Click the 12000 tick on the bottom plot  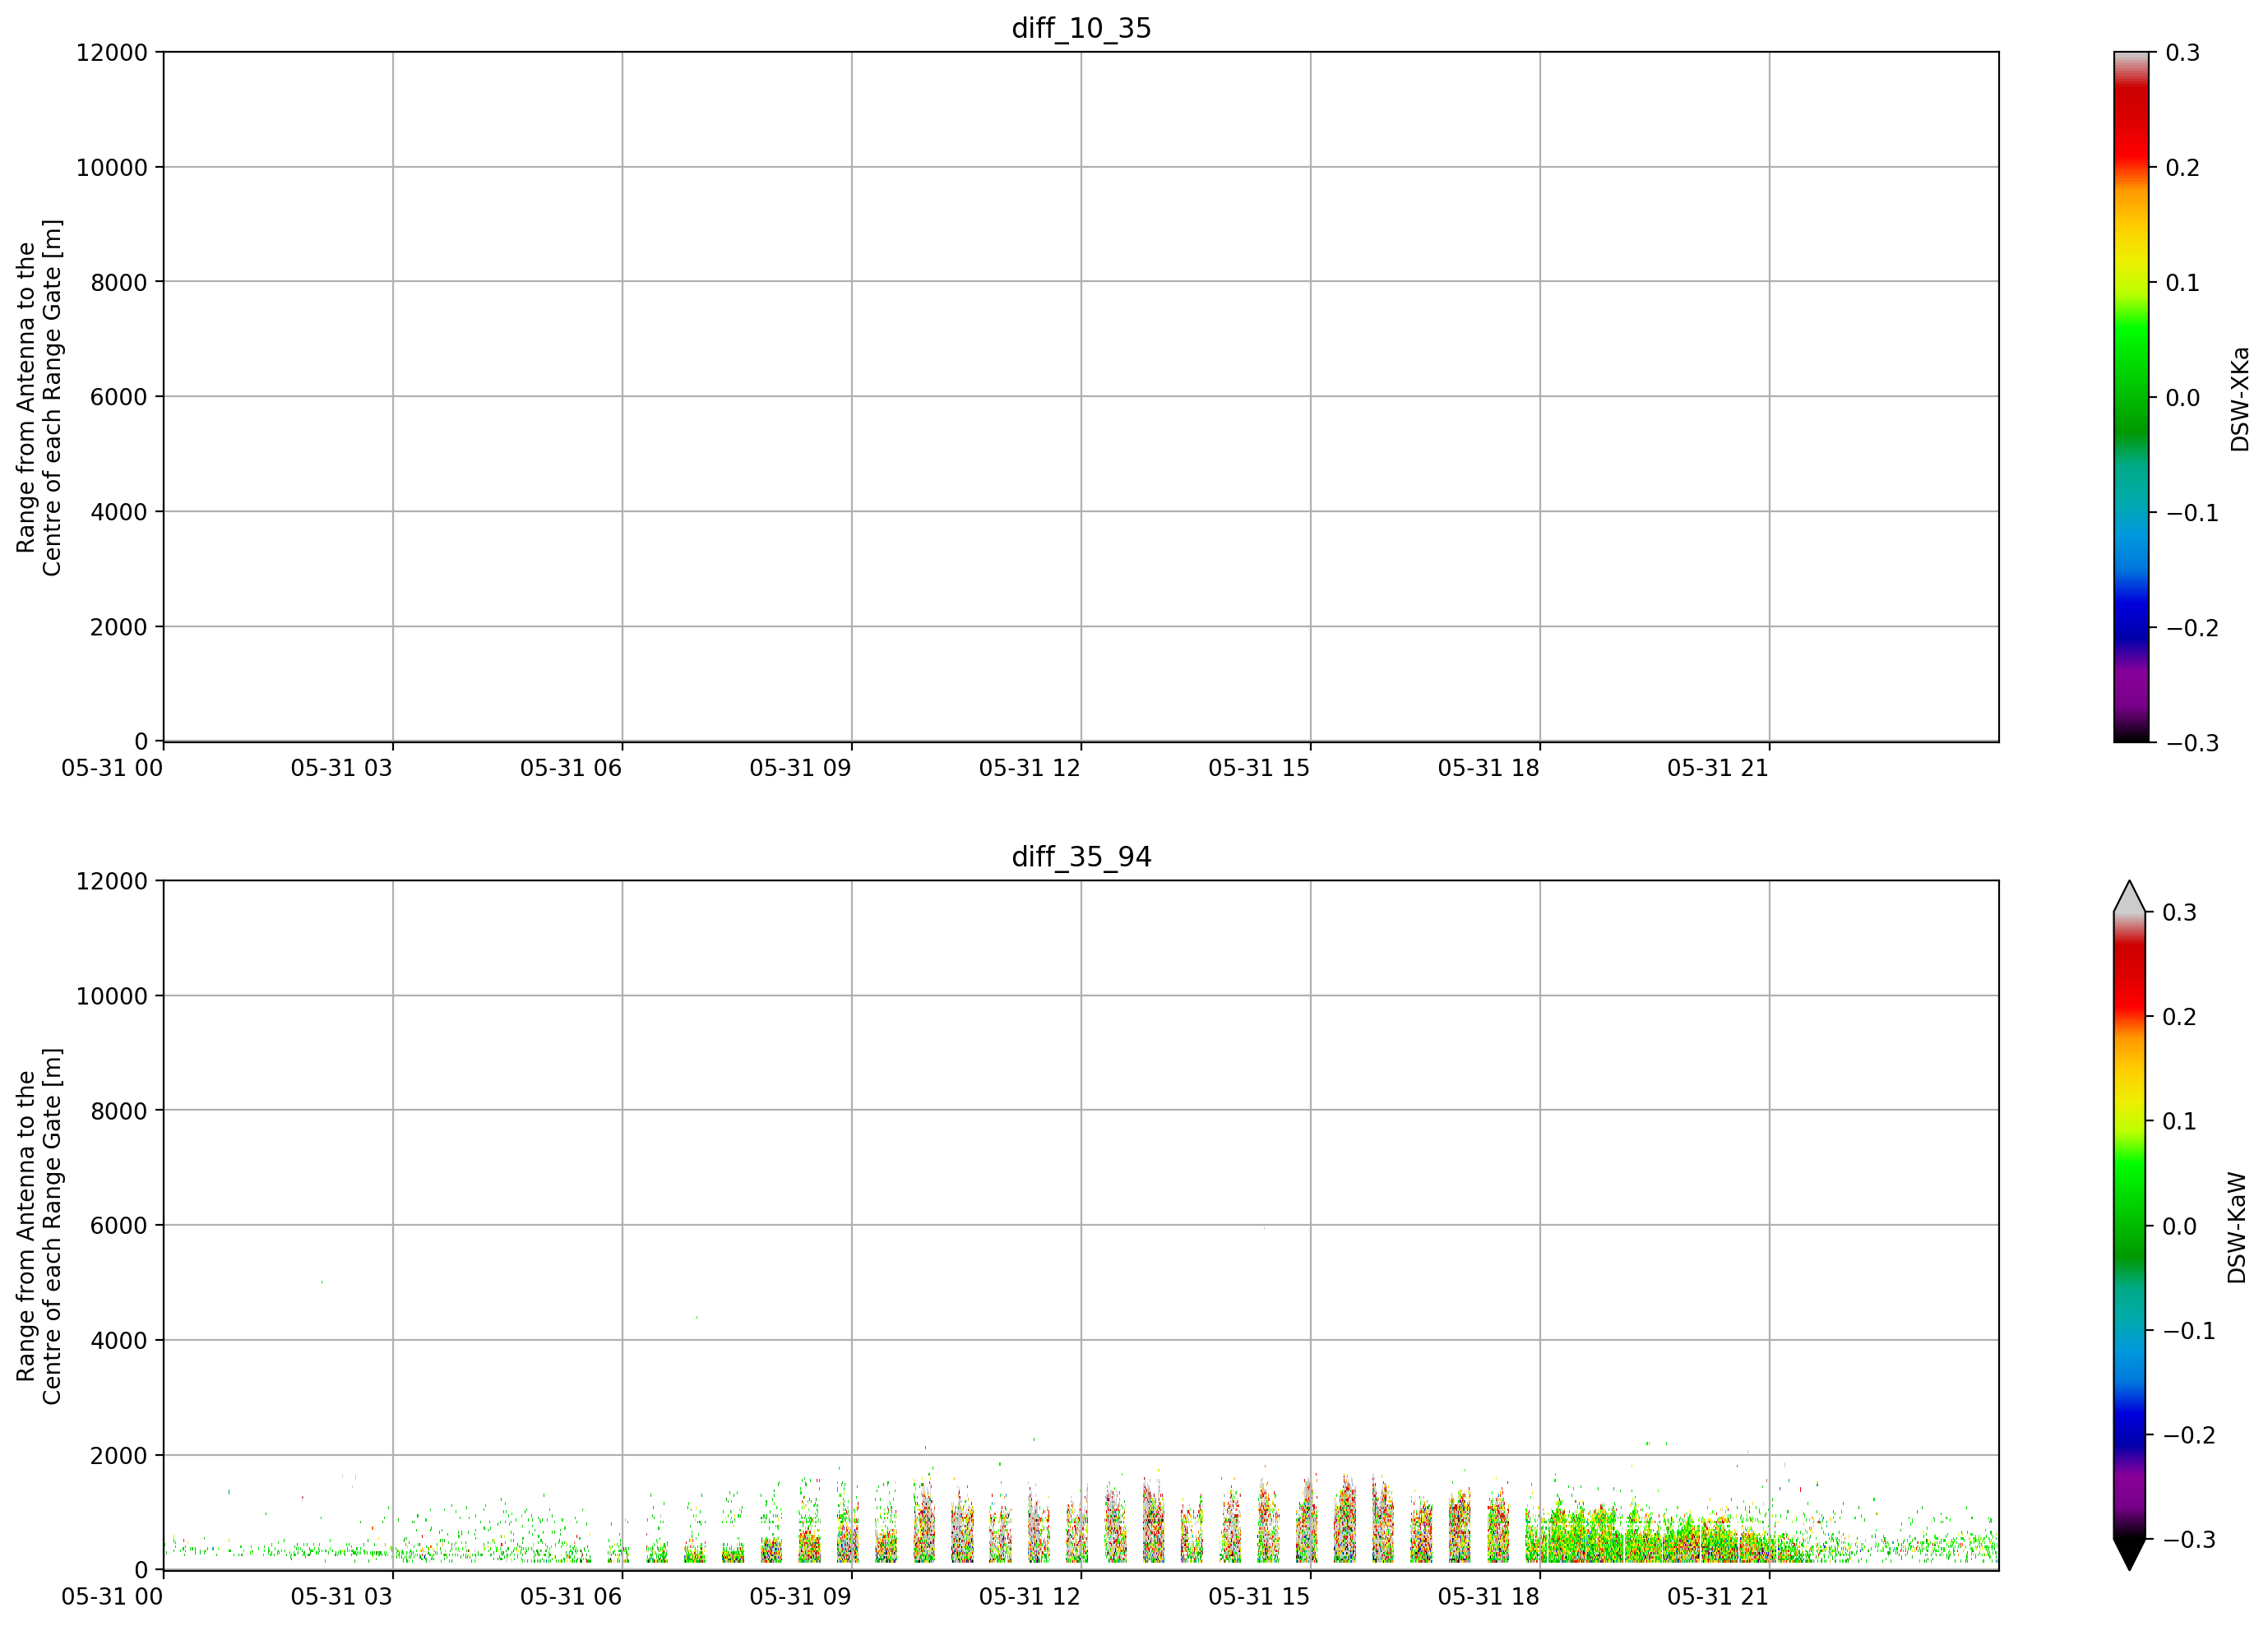pyautogui.click(x=112, y=880)
